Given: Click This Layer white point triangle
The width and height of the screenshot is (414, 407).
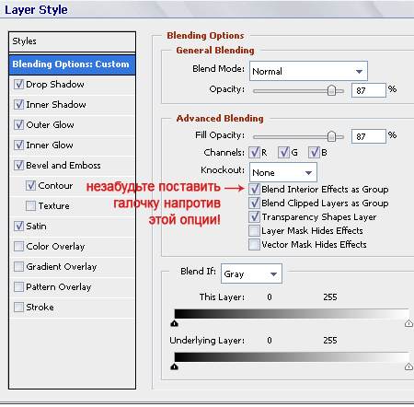Looking at the screenshot, I should click(x=408, y=323).
